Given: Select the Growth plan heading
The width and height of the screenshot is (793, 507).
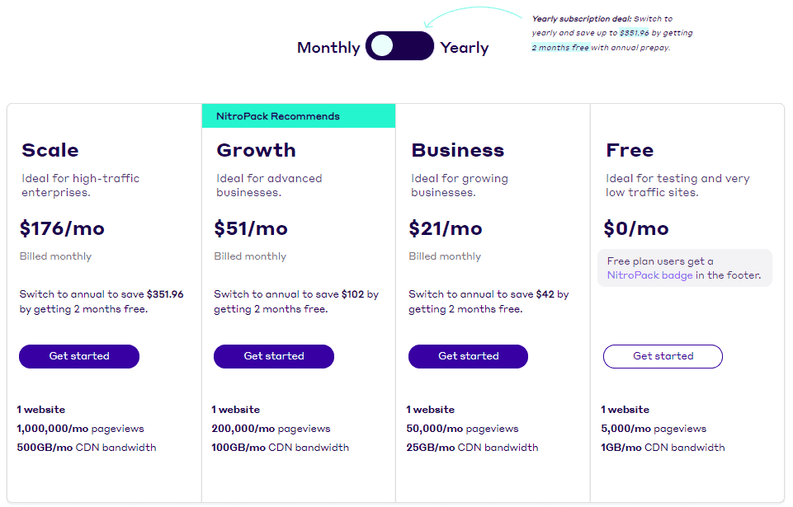Looking at the screenshot, I should [x=256, y=150].
